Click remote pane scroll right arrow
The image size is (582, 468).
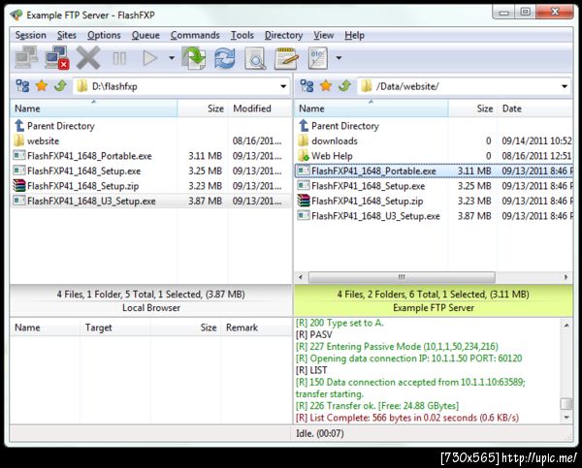566,277
